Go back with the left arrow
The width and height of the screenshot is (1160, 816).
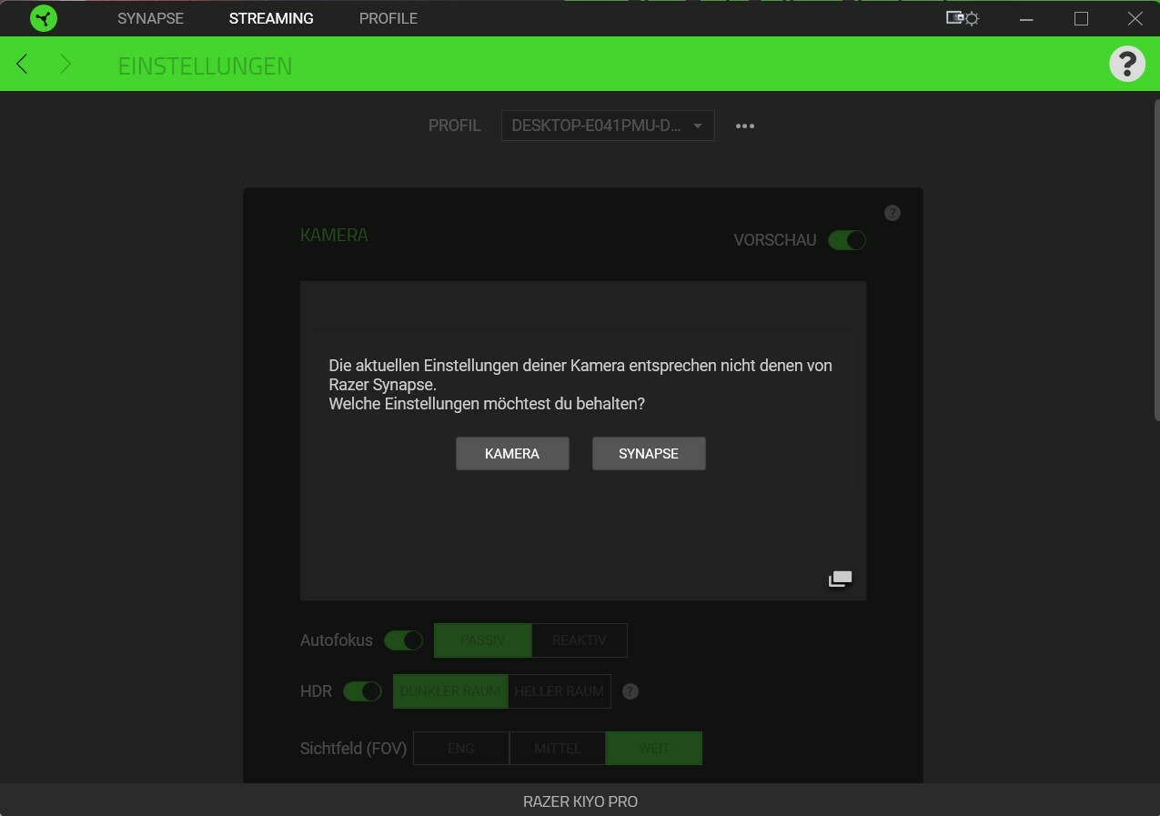(22, 64)
